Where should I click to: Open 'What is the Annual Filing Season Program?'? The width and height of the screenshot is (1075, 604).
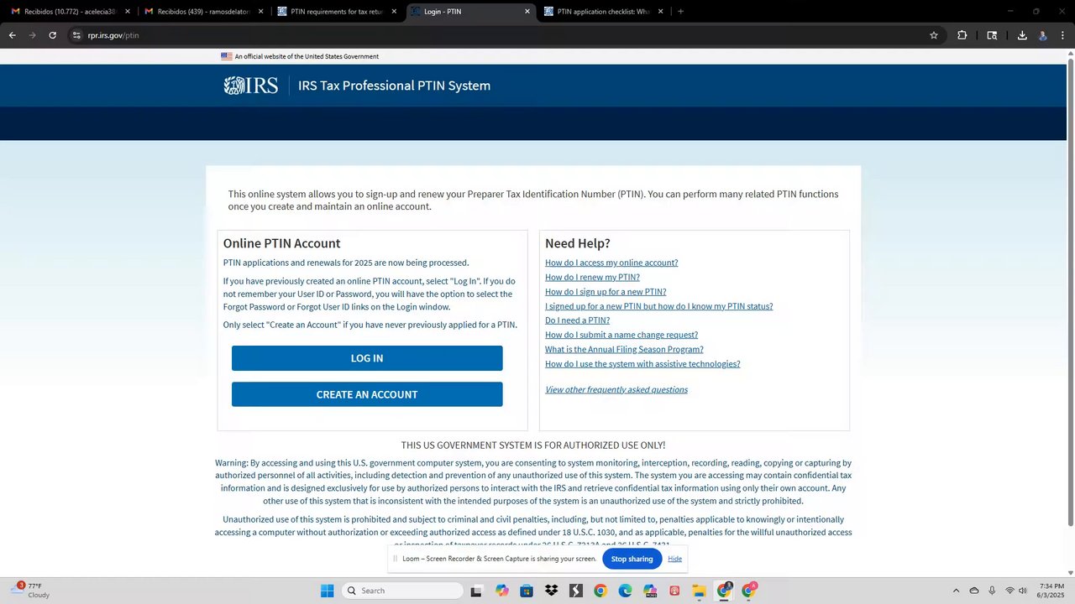coord(624,349)
